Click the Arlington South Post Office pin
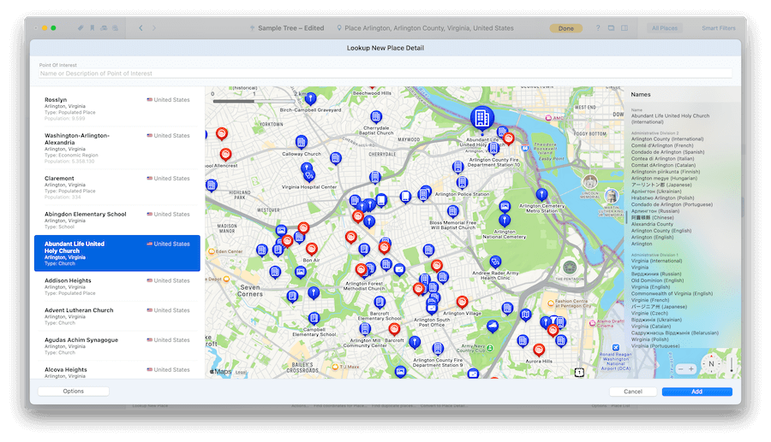Screen dimensions: 771x442 point(431,308)
